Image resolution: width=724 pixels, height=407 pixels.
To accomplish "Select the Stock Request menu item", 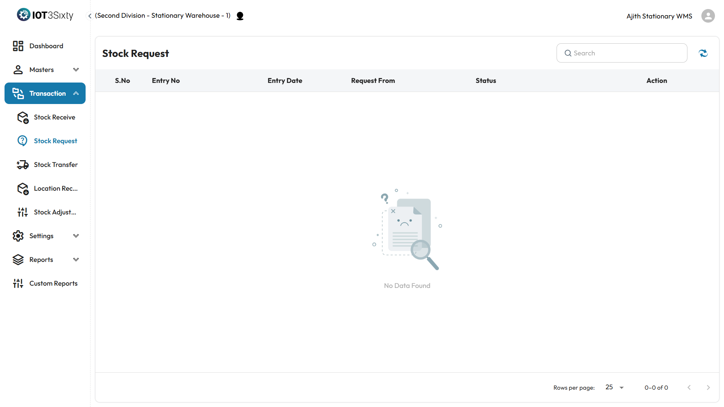I will pyautogui.click(x=55, y=141).
